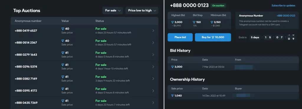Click Subscribe to updates link
The height and width of the screenshot is (109, 302).
(x=283, y=6)
